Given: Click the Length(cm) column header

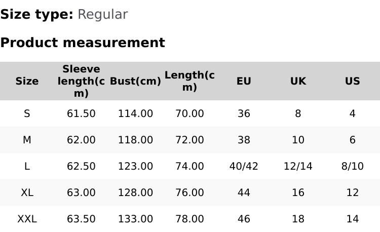Looking at the screenshot, I should 189,81.
